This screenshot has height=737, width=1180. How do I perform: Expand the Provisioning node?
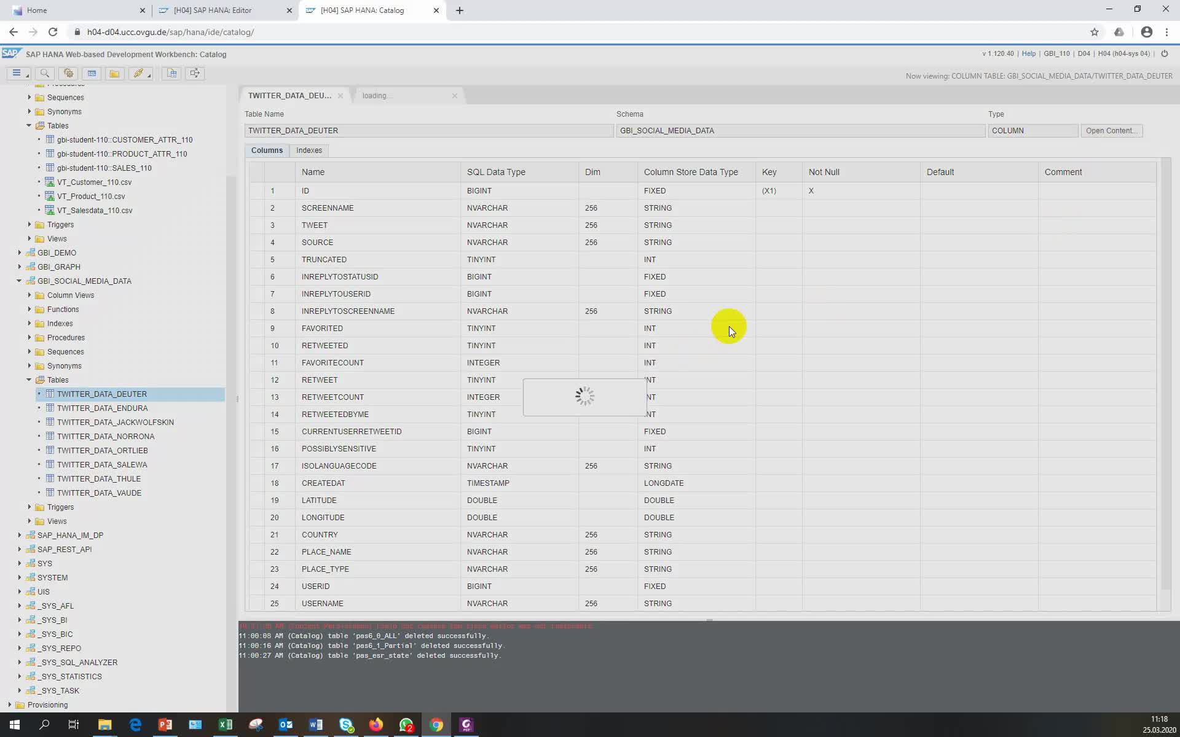point(9,704)
